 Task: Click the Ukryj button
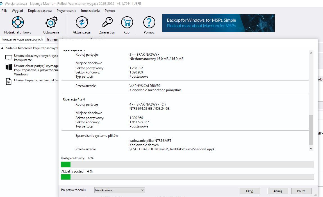(x=249, y=191)
